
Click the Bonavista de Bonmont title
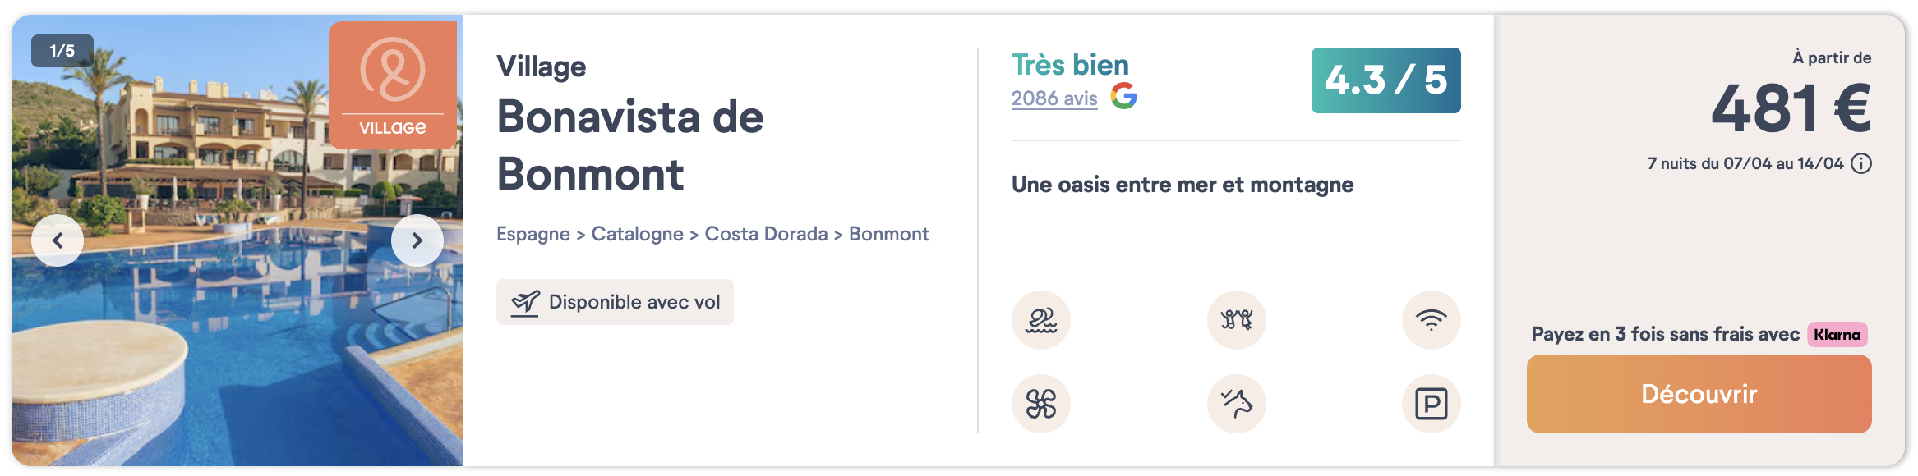point(629,145)
